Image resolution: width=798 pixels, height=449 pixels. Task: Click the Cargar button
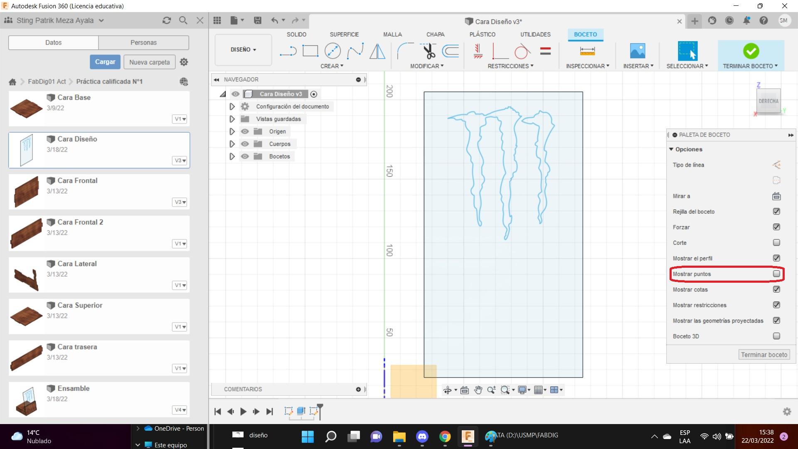[105, 62]
